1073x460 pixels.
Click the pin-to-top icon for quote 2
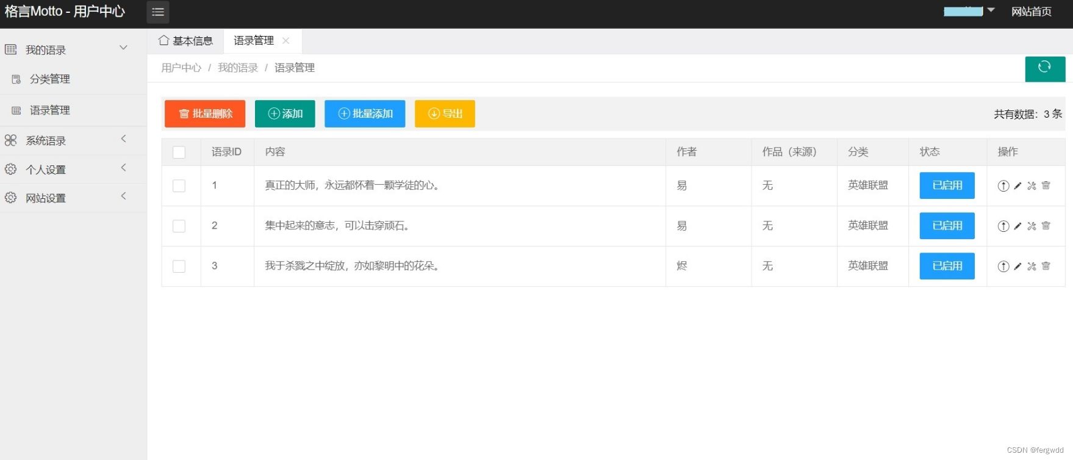tap(1003, 226)
